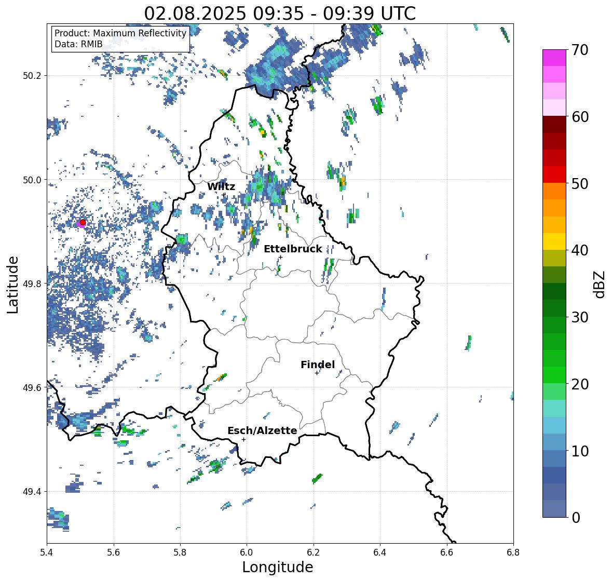Click the turquoise swatch just below 20
Image resolution: width=612 pixels, height=580 pixels.
(554, 409)
